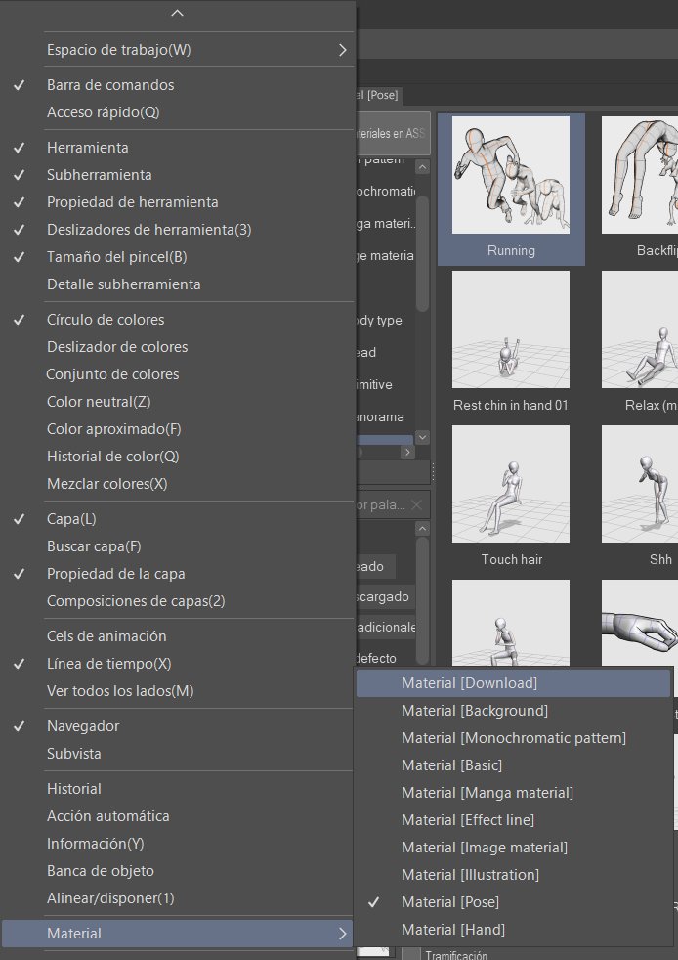Image resolution: width=678 pixels, height=960 pixels.
Task: Click tree horizontal scroll right arrow
Action: point(407,453)
